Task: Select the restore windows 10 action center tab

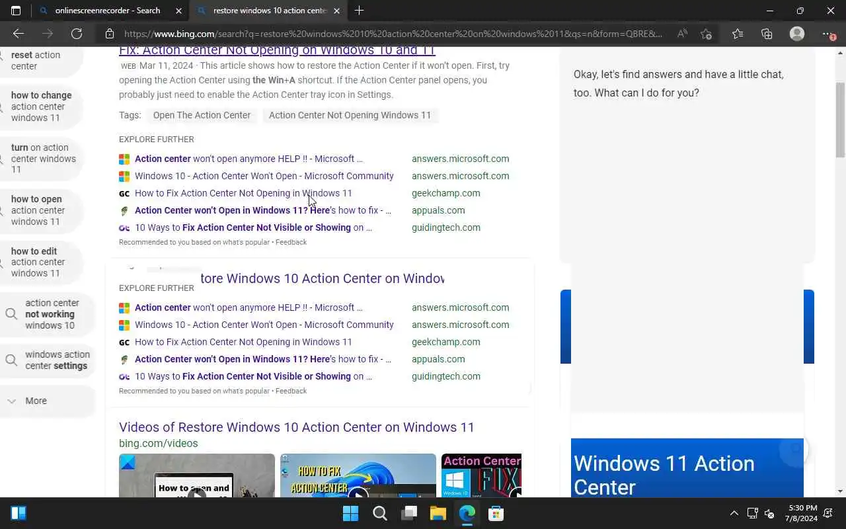Action: [x=269, y=11]
